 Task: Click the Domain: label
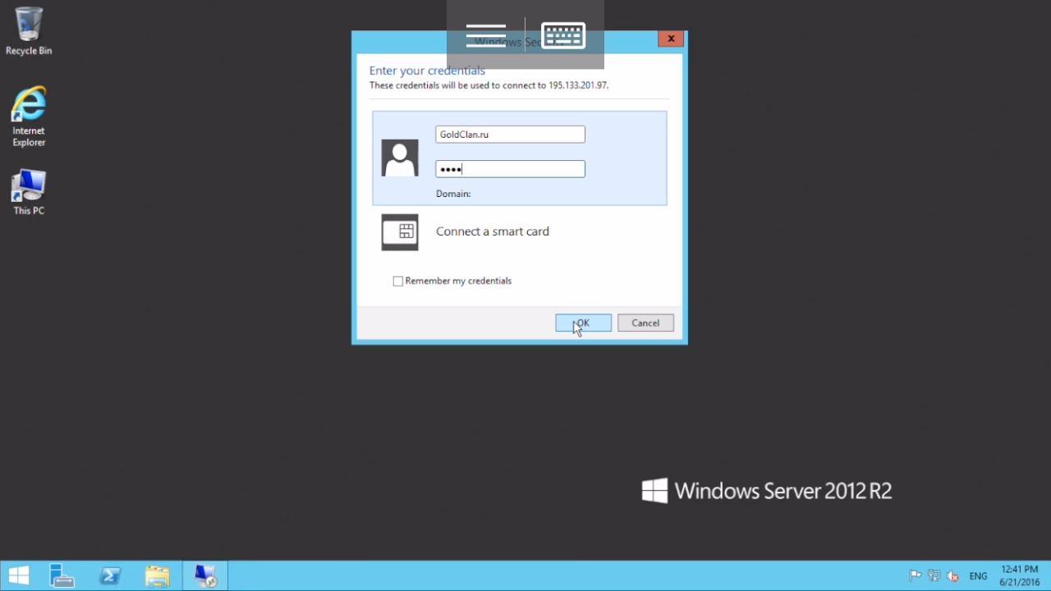(x=453, y=194)
